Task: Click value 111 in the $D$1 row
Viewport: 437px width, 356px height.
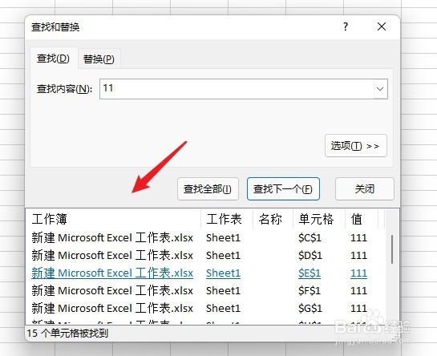Action: pyautogui.click(x=358, y=255)
